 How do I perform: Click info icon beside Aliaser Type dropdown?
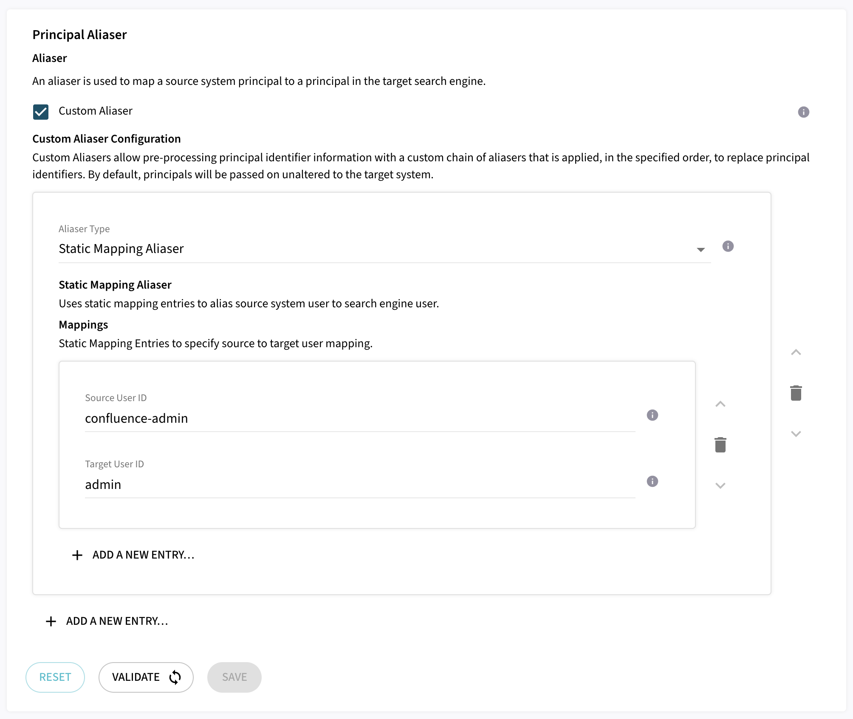coord(728,246)
